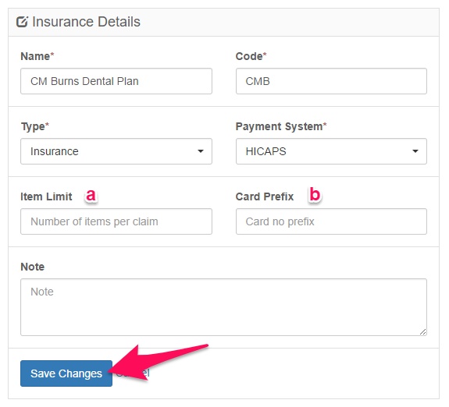Click the edit icon beside Insurance Details
The width and height of the screenshot is (449, 407).
22,22
